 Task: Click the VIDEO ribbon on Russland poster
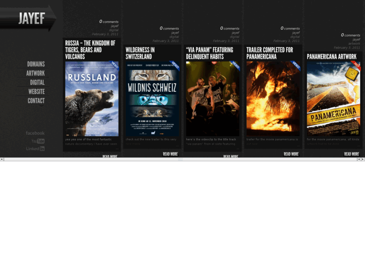(x=114, y=65)
